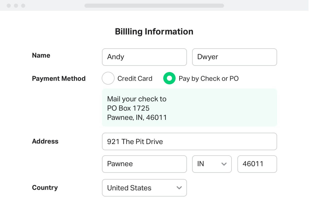Click the chevron on the state selector
This screenshot has width=309, height=214.
point(224,164)
